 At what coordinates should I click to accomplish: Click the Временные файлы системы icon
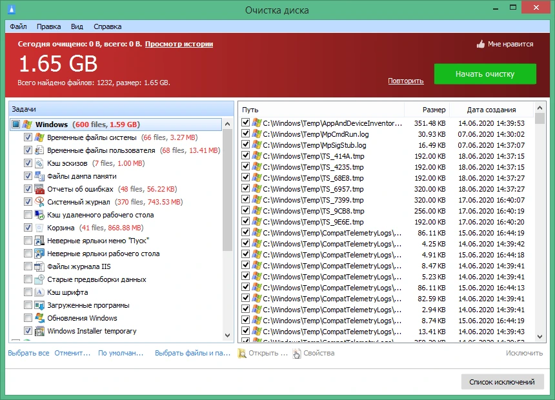coord(39,137)
